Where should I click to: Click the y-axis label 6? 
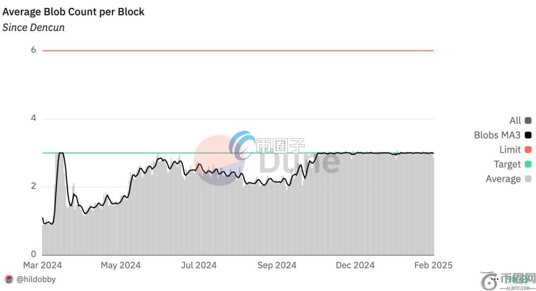33,50
